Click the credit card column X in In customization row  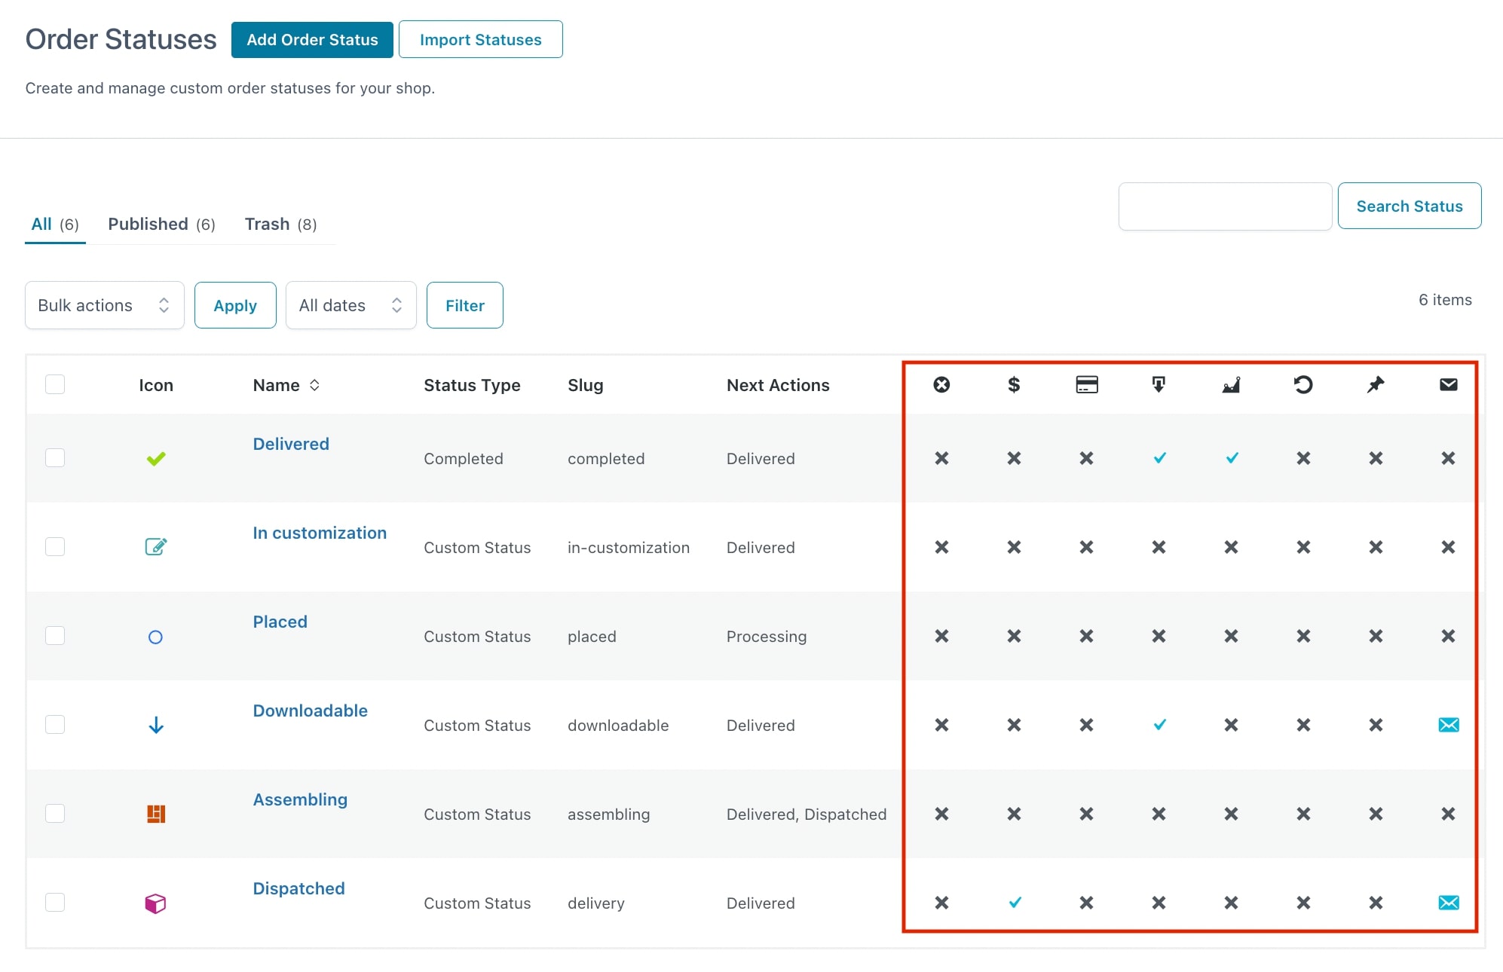pyautogui.click(x=1086, y=547)
